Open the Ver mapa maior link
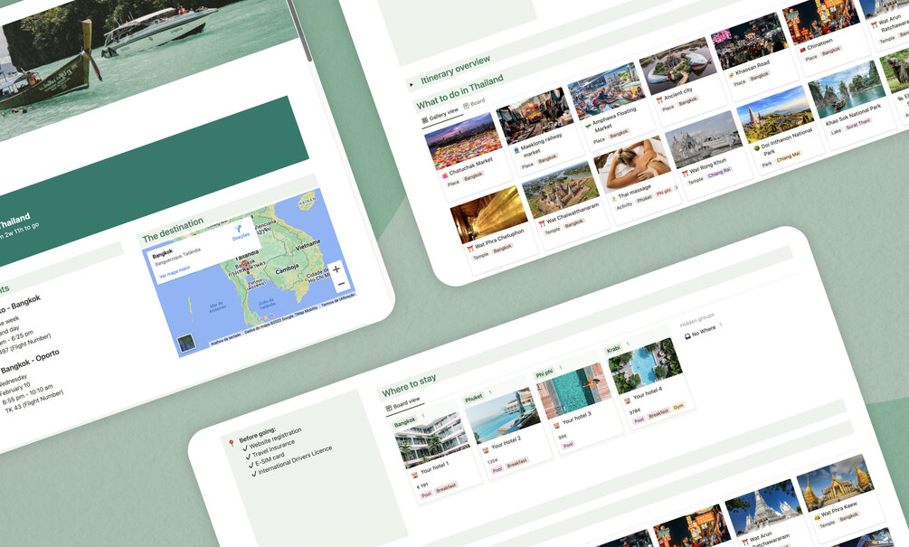 point(175,272)
